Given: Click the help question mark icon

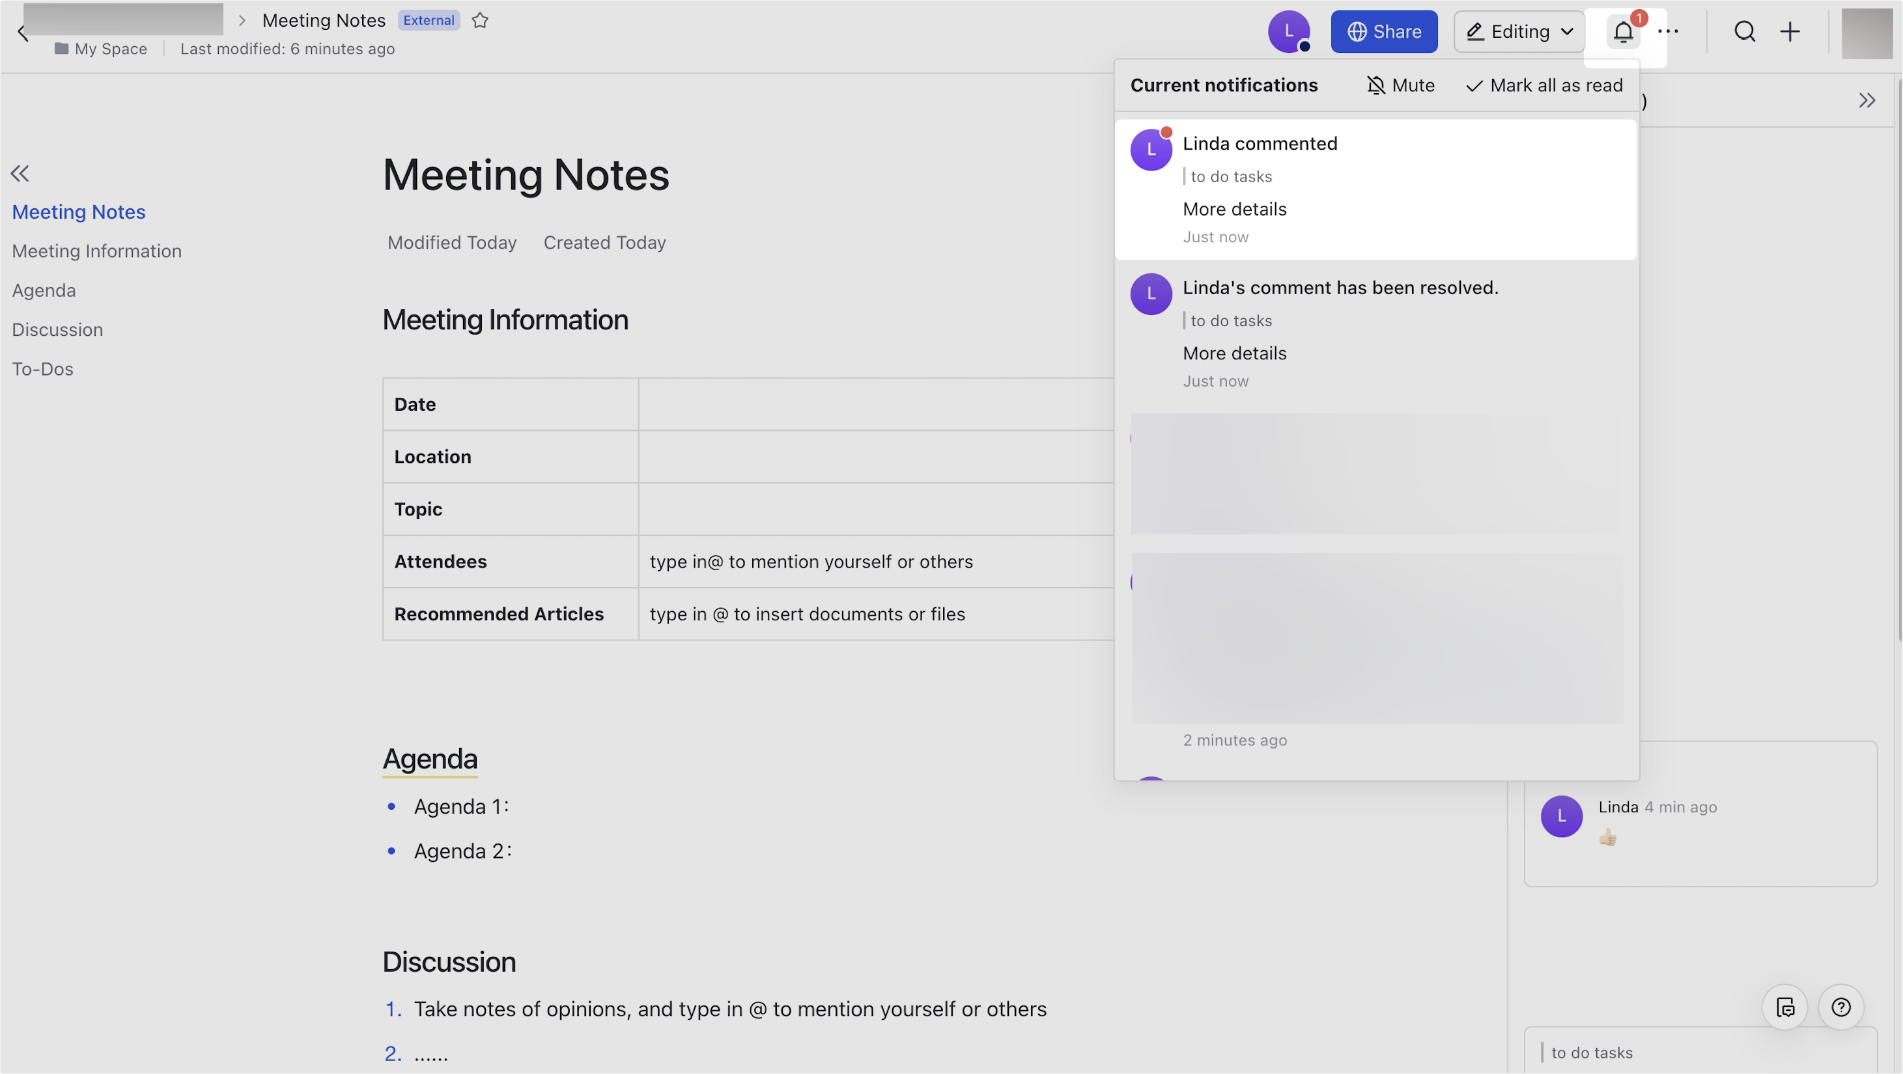Looking at the screenshot, I should (x=1841, y=1007).
